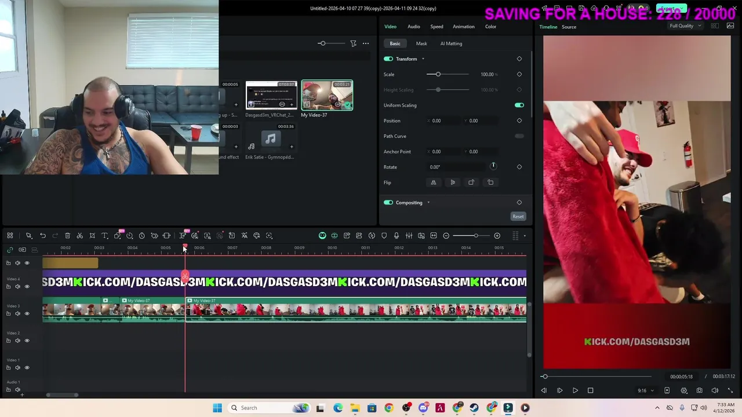Click the filter icon in media panel
This screenshot has width=742, height=417.
pos(353,43)
